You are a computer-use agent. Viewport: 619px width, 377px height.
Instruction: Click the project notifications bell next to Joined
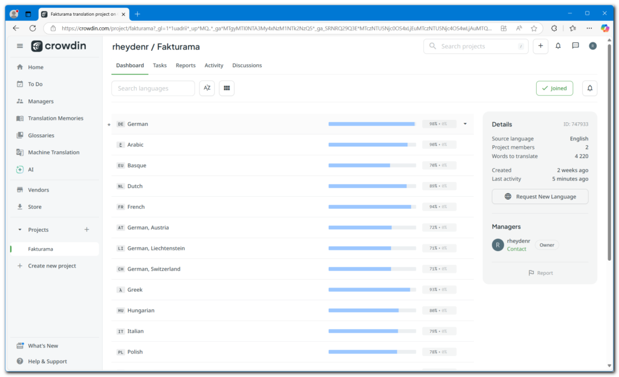tap(590, 88)
